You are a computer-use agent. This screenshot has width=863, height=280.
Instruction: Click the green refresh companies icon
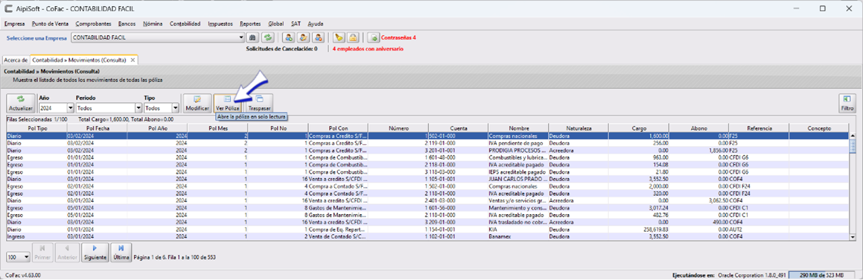268,38
